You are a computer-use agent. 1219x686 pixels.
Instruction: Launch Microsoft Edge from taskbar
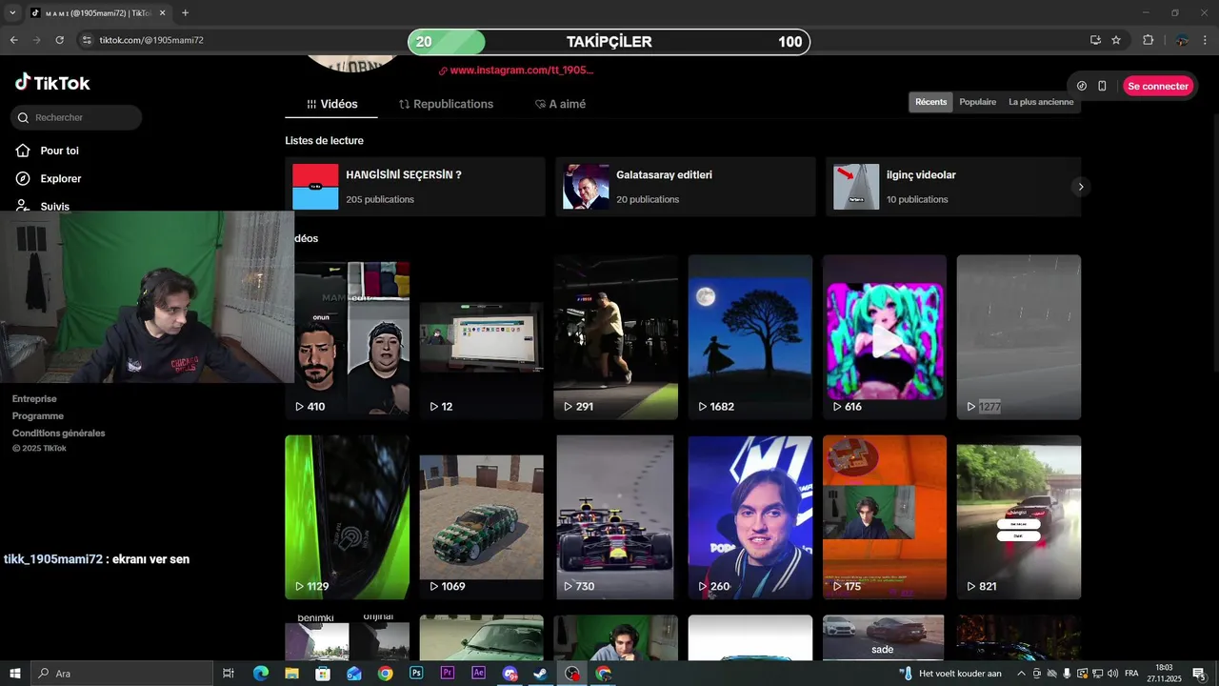pos(261,674)
